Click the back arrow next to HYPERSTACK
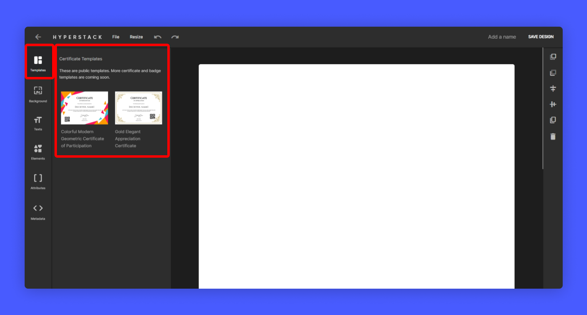 (38, 37)
